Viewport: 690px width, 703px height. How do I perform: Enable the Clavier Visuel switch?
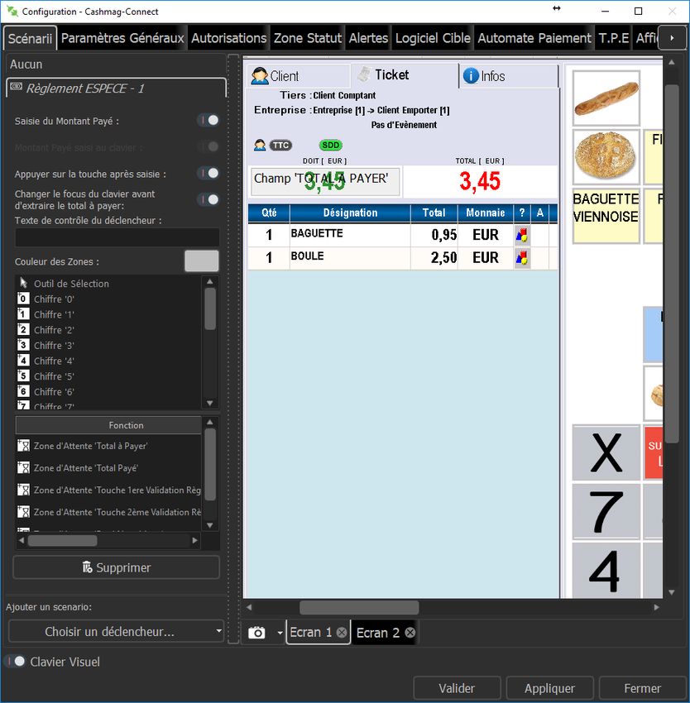point(15,662)
